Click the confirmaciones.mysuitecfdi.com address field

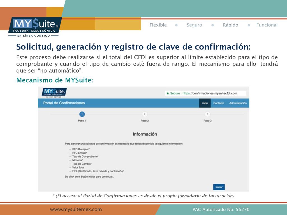[x=205, y=93]
